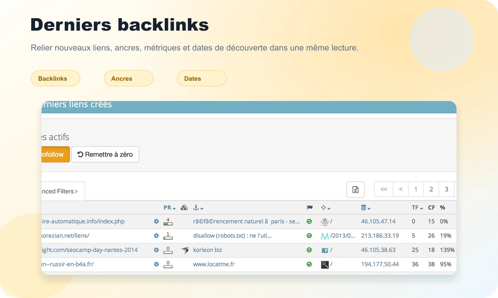Open the ...ire-automatique.info/index.php link

point(83,221)
